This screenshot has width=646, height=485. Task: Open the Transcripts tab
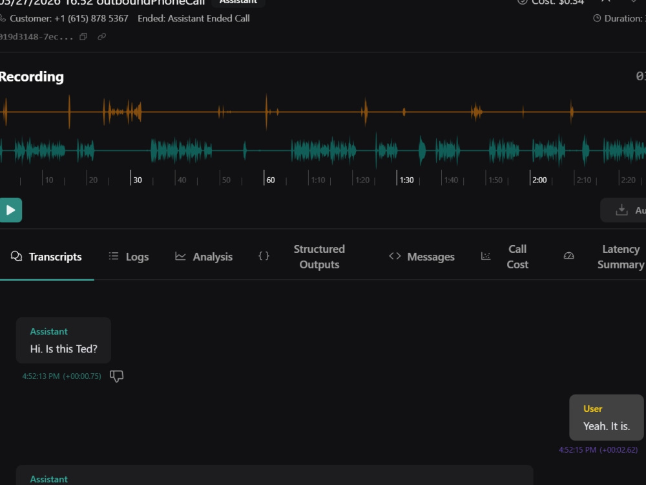coord(47,257)
